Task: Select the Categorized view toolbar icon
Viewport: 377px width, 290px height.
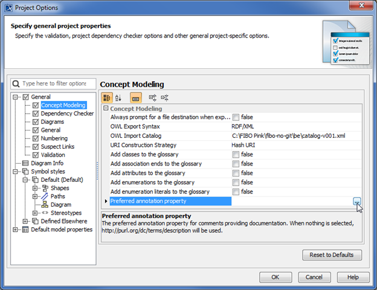Action: pos(106,98)
